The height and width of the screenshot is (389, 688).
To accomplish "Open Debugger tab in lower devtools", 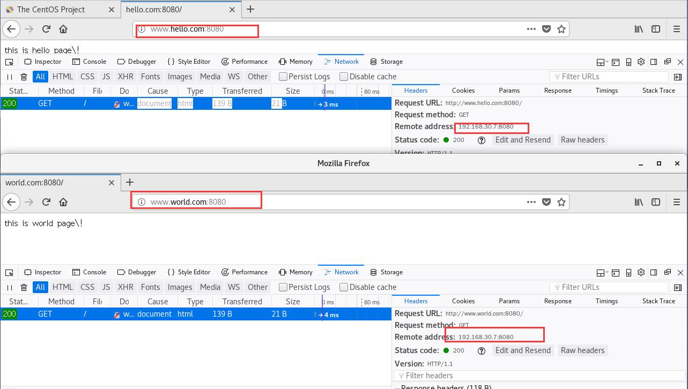I will pyautogui.click(x=137, y=272).
